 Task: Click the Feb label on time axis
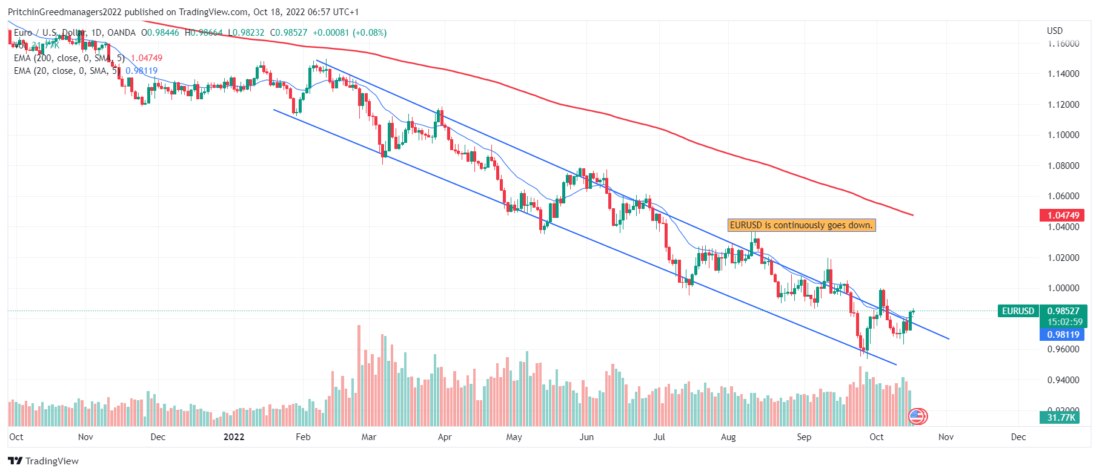[303, 437]
